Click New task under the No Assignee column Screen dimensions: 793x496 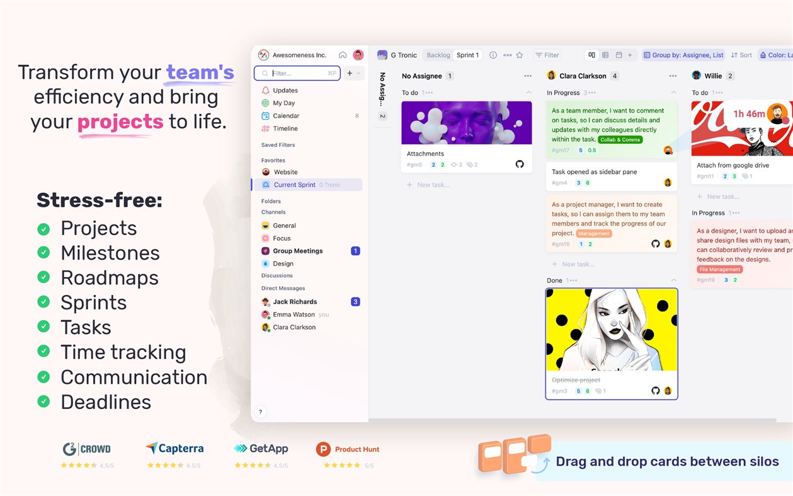point(433,184)
